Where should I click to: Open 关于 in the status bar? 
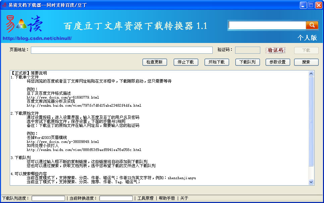(184, 198)
